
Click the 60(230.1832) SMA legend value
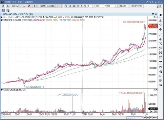pyautogui.click(x=52, y=20)
